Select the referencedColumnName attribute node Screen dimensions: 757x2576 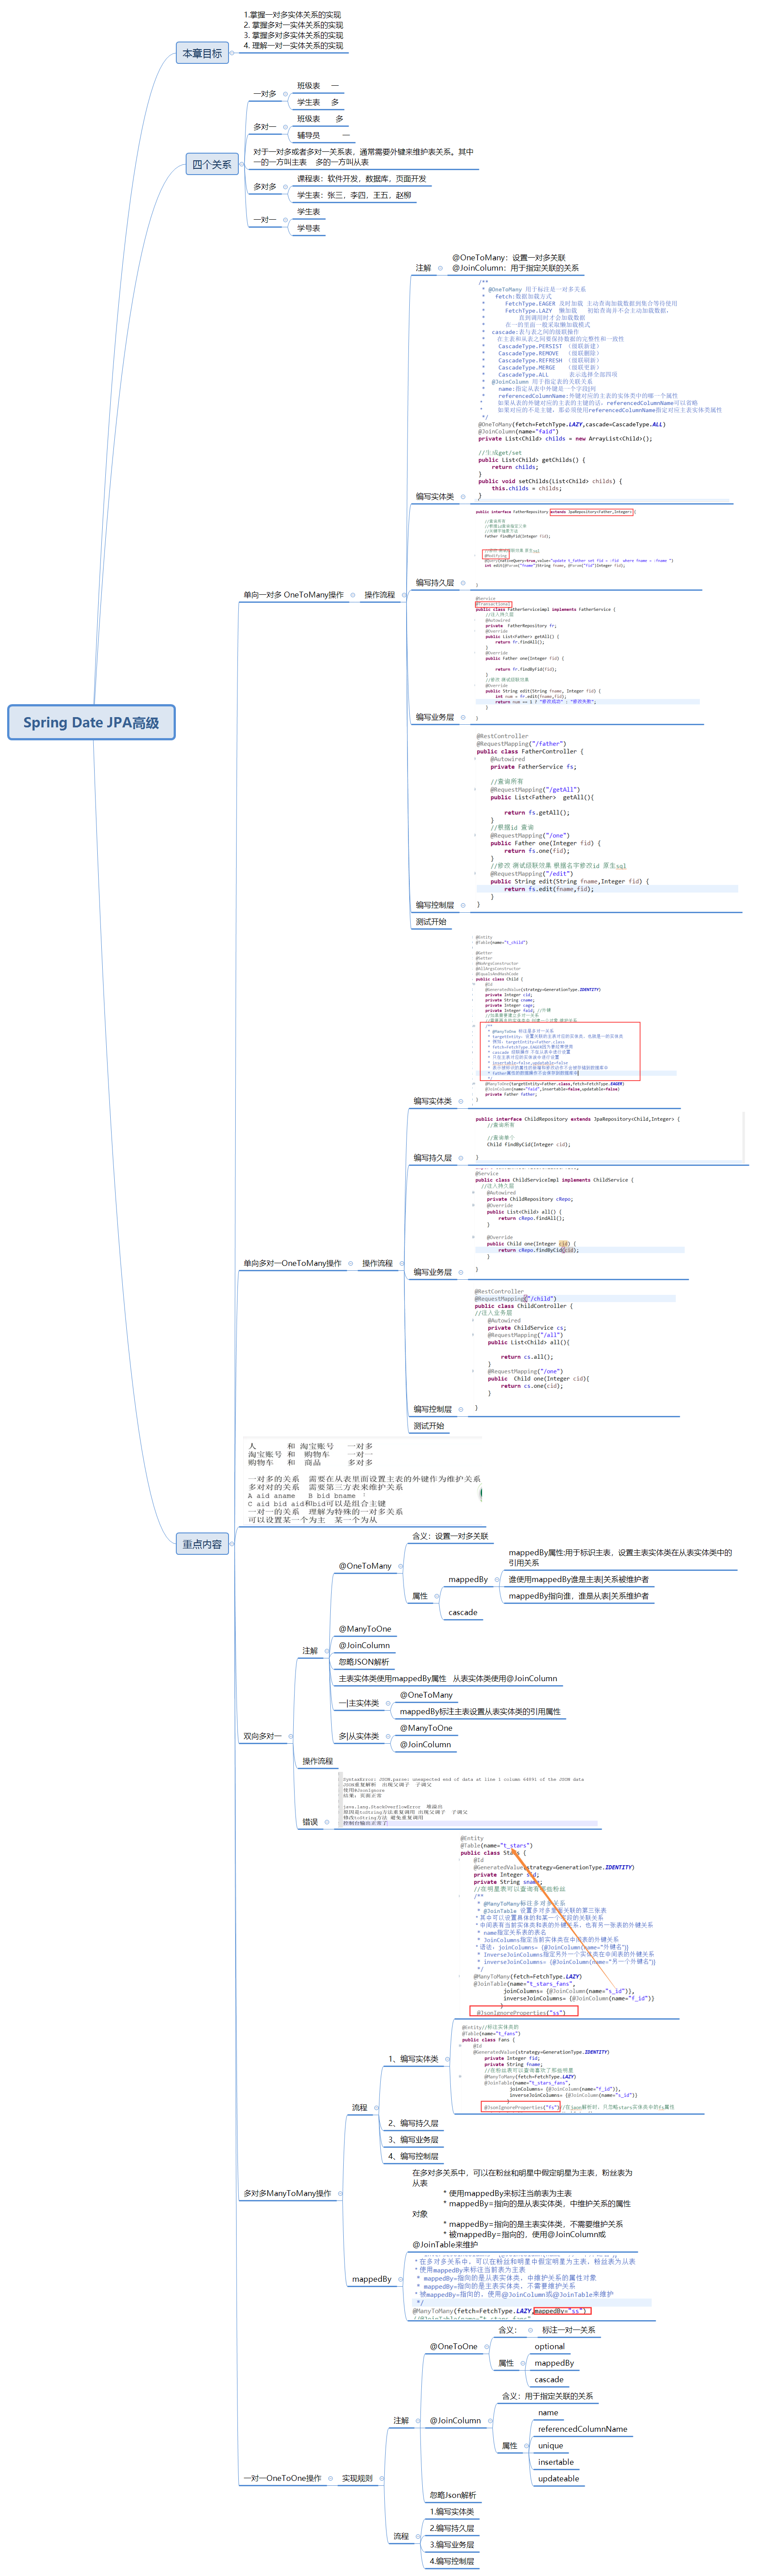[x=582, y=2429]
